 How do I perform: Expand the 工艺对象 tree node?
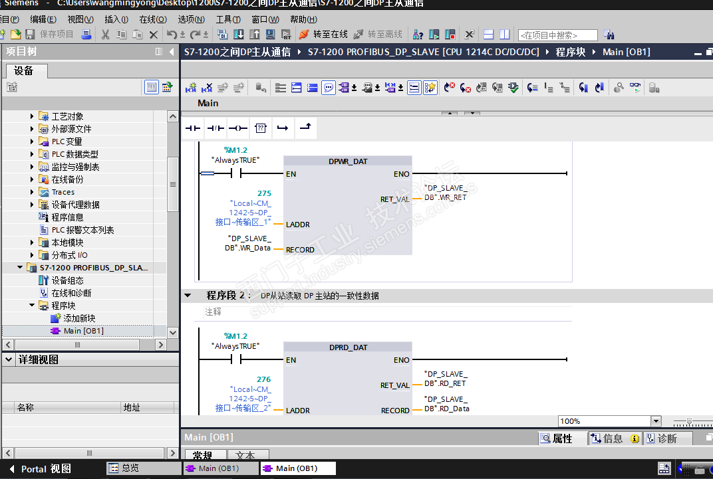point(32,116)
